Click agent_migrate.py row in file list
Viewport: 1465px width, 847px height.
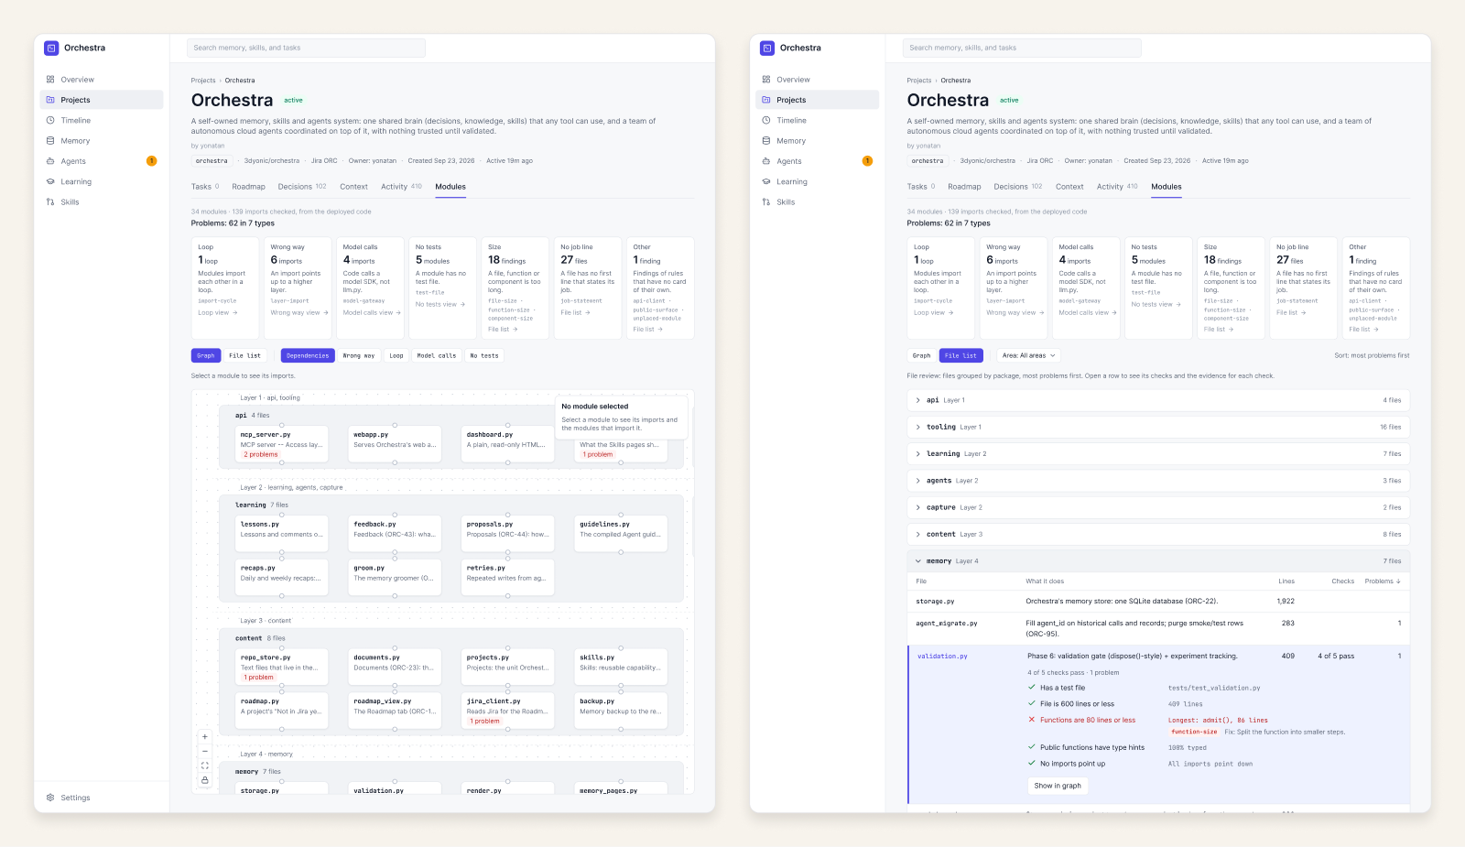point(1158,628)
